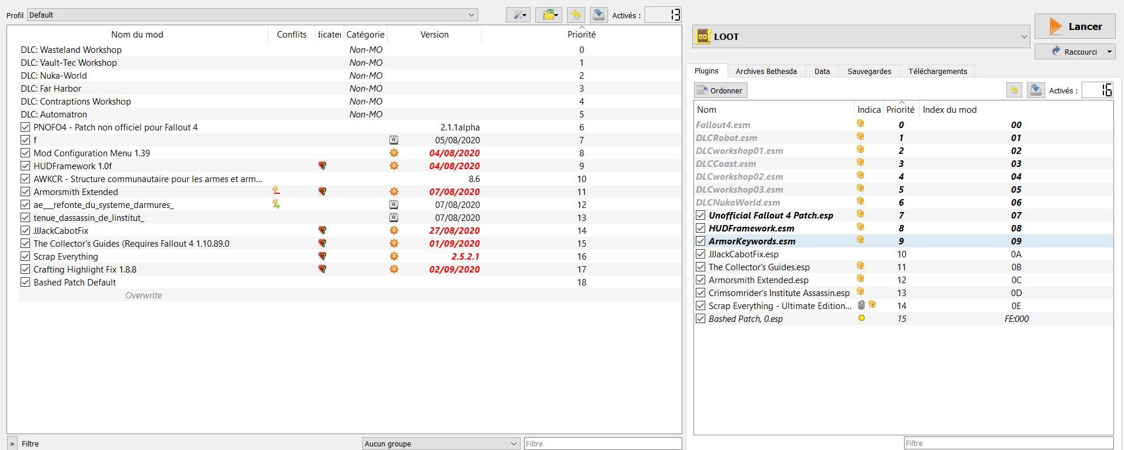Click flag icon on The Collector's Guides.esp
Image resolution: width=1124 pixels, height=450 pixels.
click(860, 266)
